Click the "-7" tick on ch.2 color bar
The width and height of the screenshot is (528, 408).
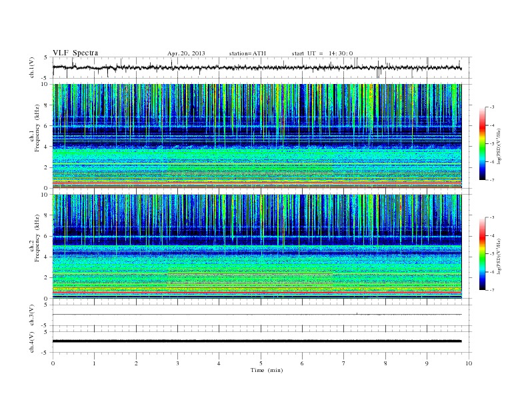point(492,290)
